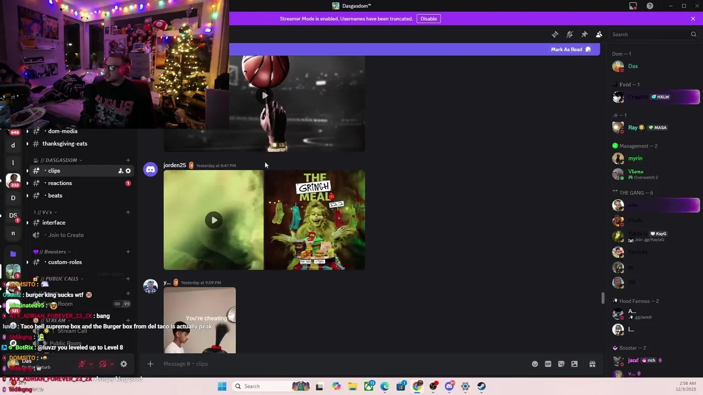
Task: Open the Windows Start button
Action: [222, 386]
